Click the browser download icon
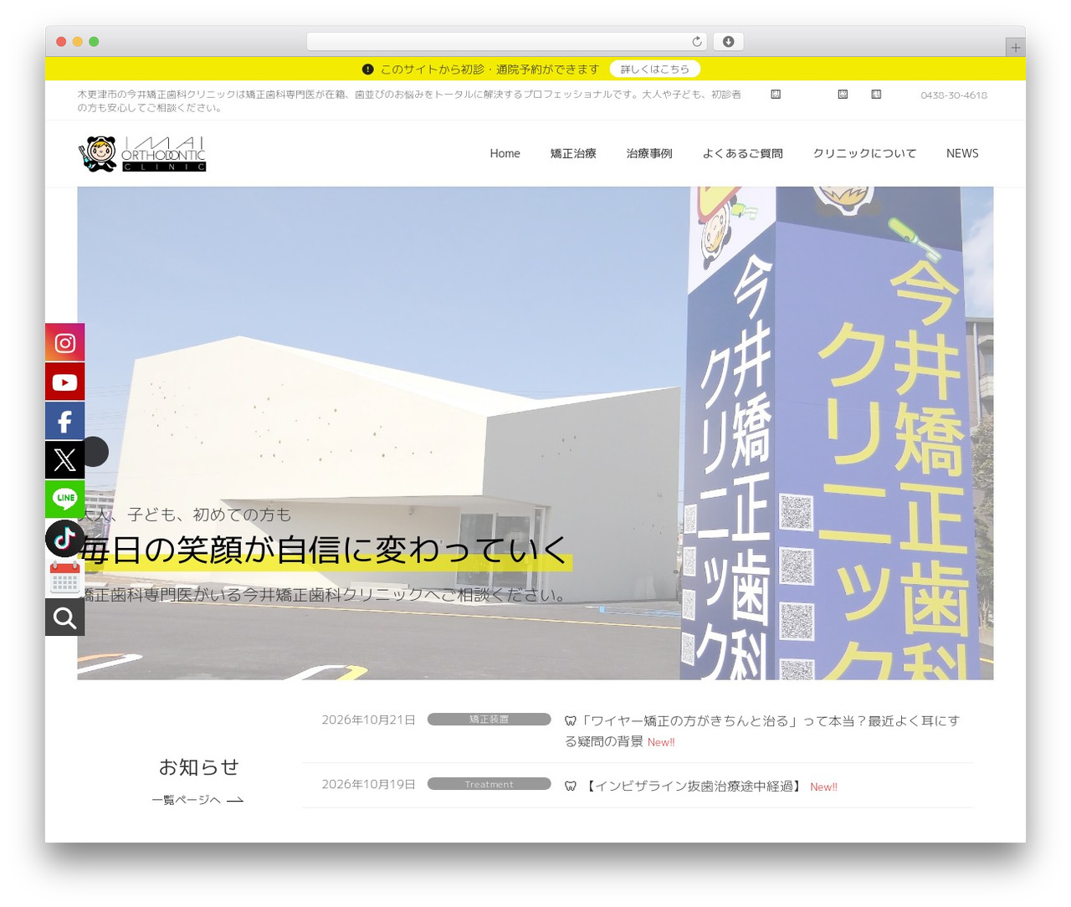The image size is (1071, 907). click(728, 42)
